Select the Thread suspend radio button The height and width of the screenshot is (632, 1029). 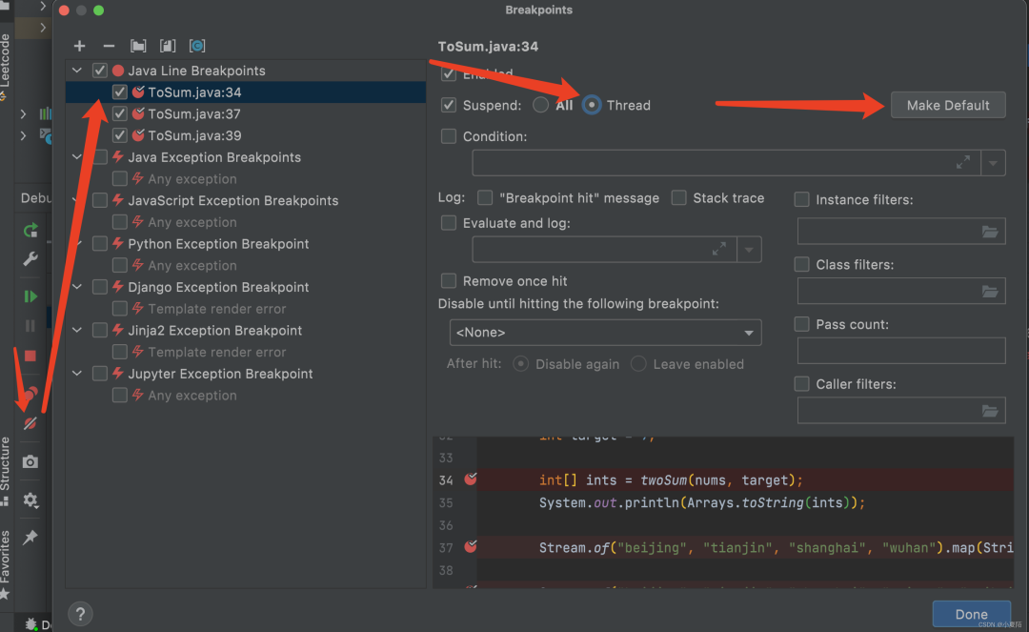[x=592, y=105]
